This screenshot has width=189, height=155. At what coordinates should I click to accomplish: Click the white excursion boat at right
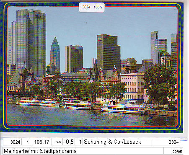click(x=123, y=108)
